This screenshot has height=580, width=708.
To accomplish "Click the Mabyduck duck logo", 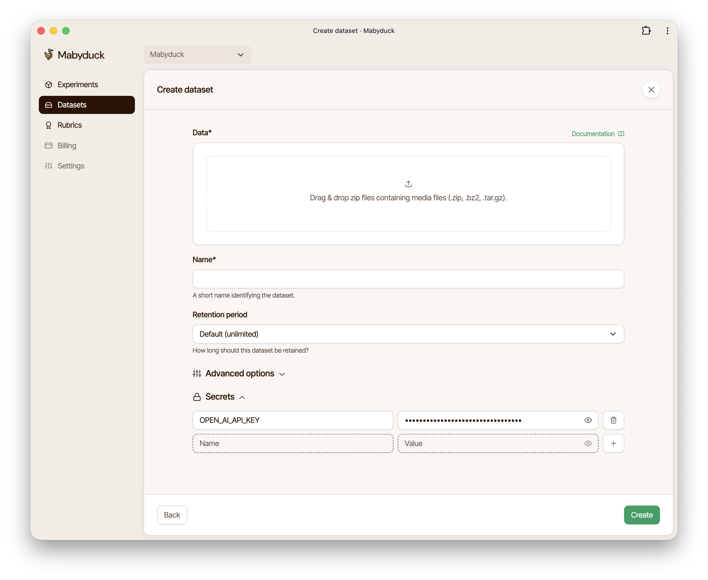I will 49,55.
